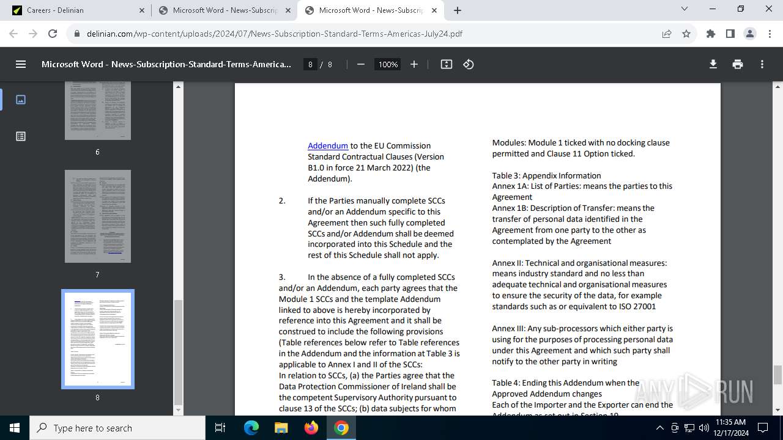Image resolution: width=783 pixels, height=440 pixels.
Task: Click the document title in PDF toolbar
Action: 166,64
